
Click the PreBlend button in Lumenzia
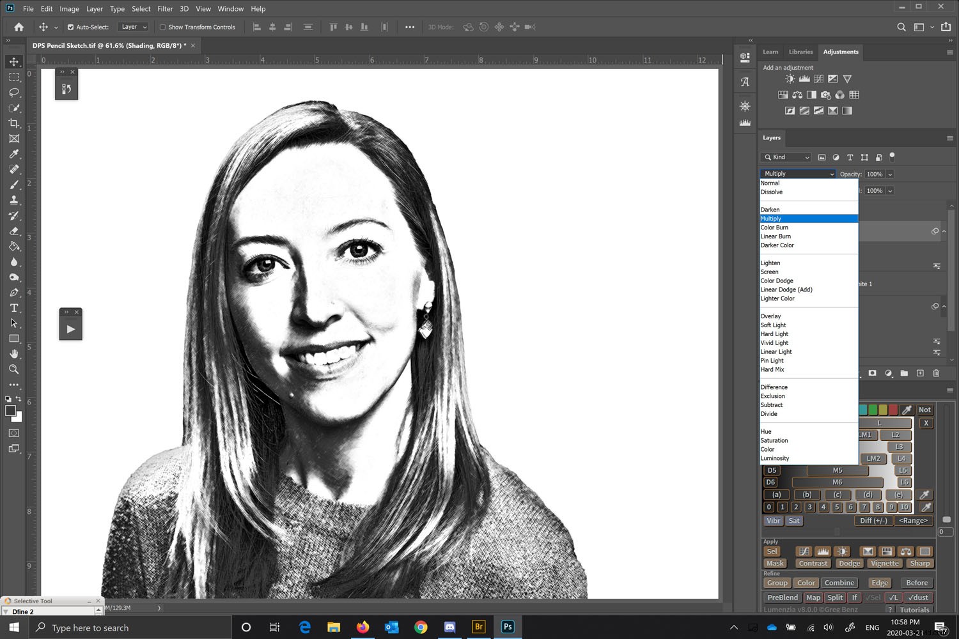782,597
